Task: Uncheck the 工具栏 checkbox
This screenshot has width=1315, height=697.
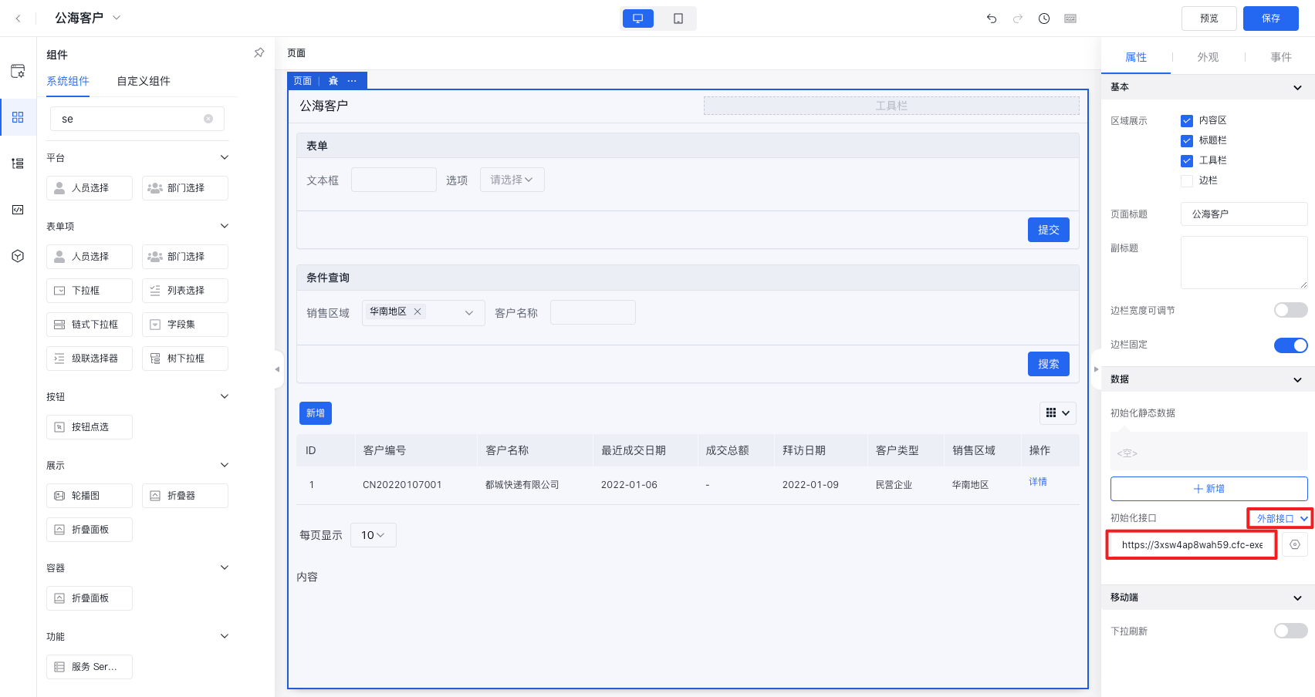Action: [x=1187, y=160]
